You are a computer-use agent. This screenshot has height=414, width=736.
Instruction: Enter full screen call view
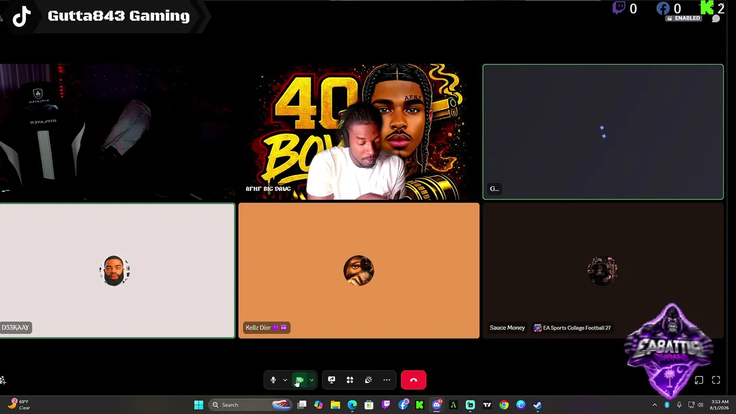pyautogui.click(x=716, y=380)
